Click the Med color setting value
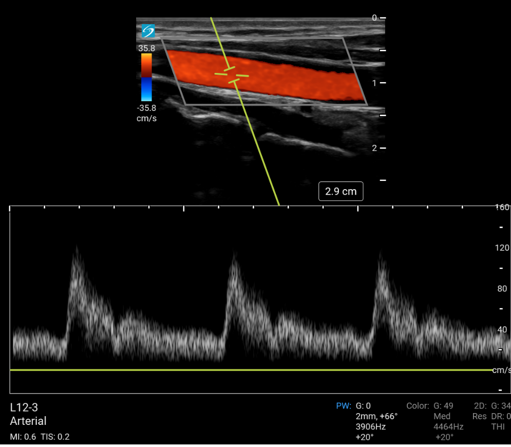Viewport: 511px width, 447px height. [442, 416]
